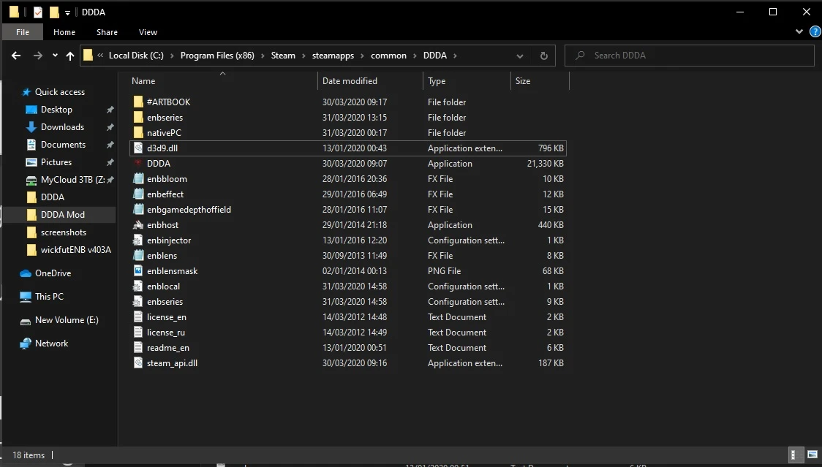Open the Home ribbon tab
Image resolution: width=822 pixels, height=467 pixels.
[x=64, y=32]
